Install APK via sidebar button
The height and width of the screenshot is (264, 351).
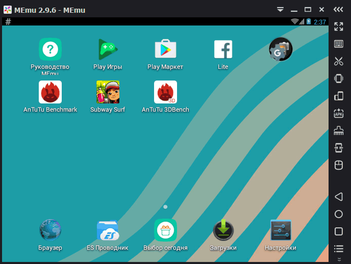(x=338, y=114)
